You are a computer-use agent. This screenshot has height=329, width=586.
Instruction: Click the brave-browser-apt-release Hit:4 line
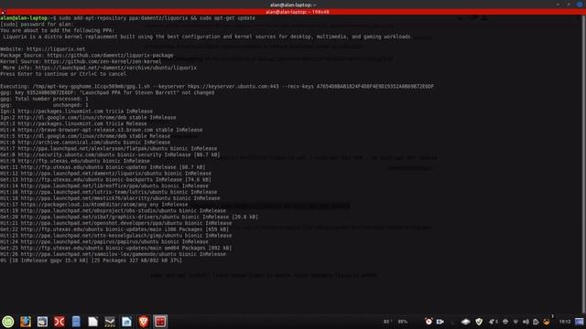tap(102, 130)
